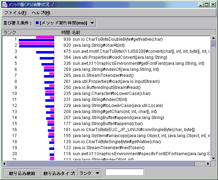Select row sun.awt.X11GraphicsEnvironment#specificFontIDForName

106,154
